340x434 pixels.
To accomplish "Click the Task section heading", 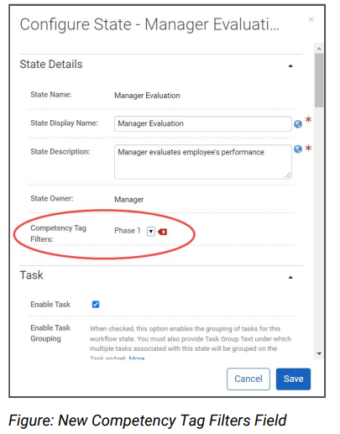I will 31,275.
